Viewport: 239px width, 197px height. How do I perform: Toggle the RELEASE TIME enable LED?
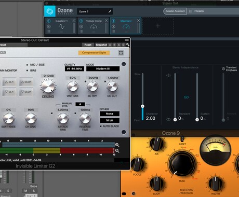[75, 113]
